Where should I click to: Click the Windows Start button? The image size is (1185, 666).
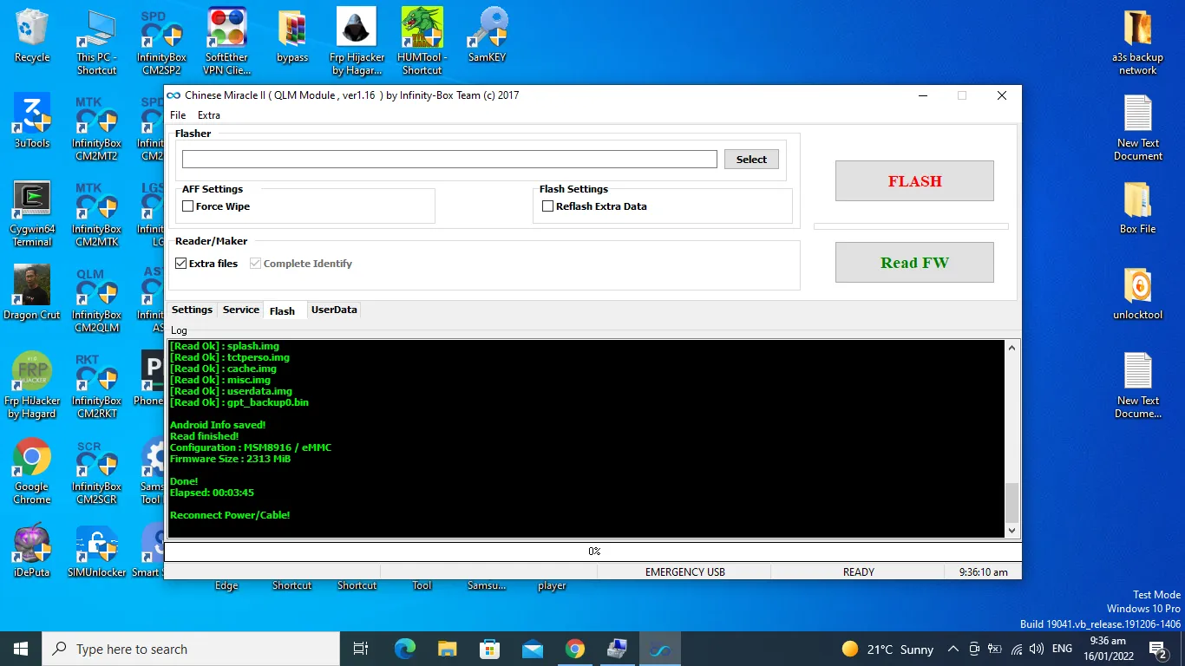click(x=21, y=649)
